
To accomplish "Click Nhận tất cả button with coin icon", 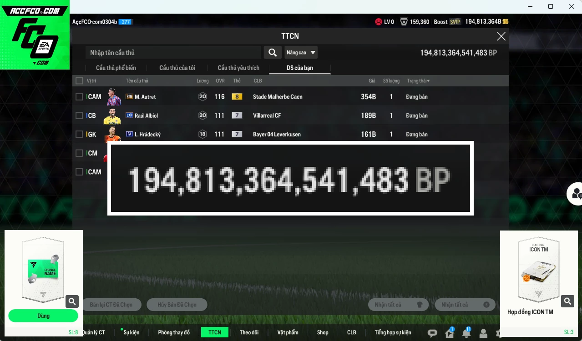I will [x=465, y=305].
